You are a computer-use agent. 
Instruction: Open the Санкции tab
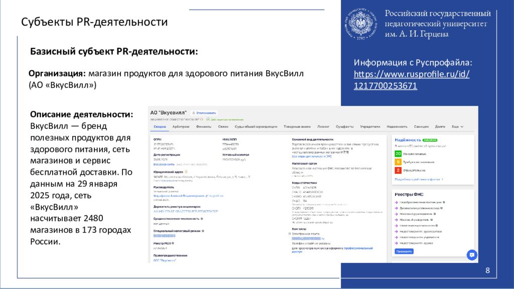(x=421, y=126)
